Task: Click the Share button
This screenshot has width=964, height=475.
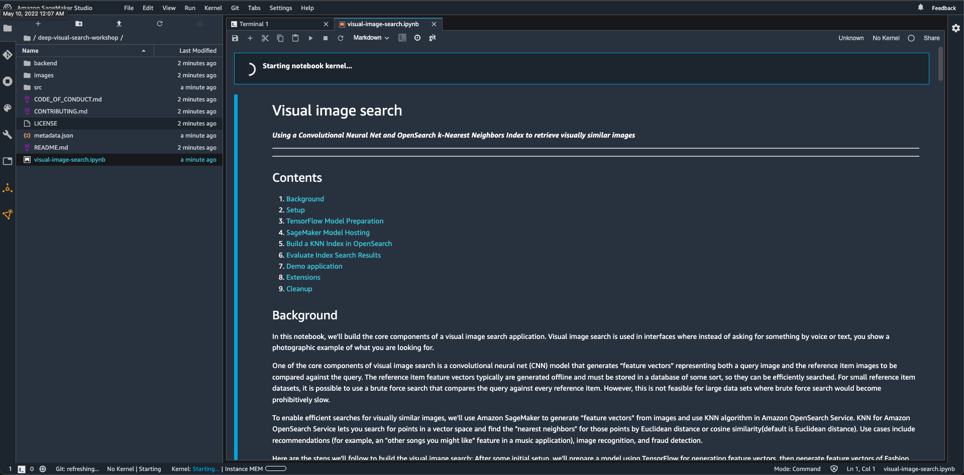Action: click(x=931, y=38)
